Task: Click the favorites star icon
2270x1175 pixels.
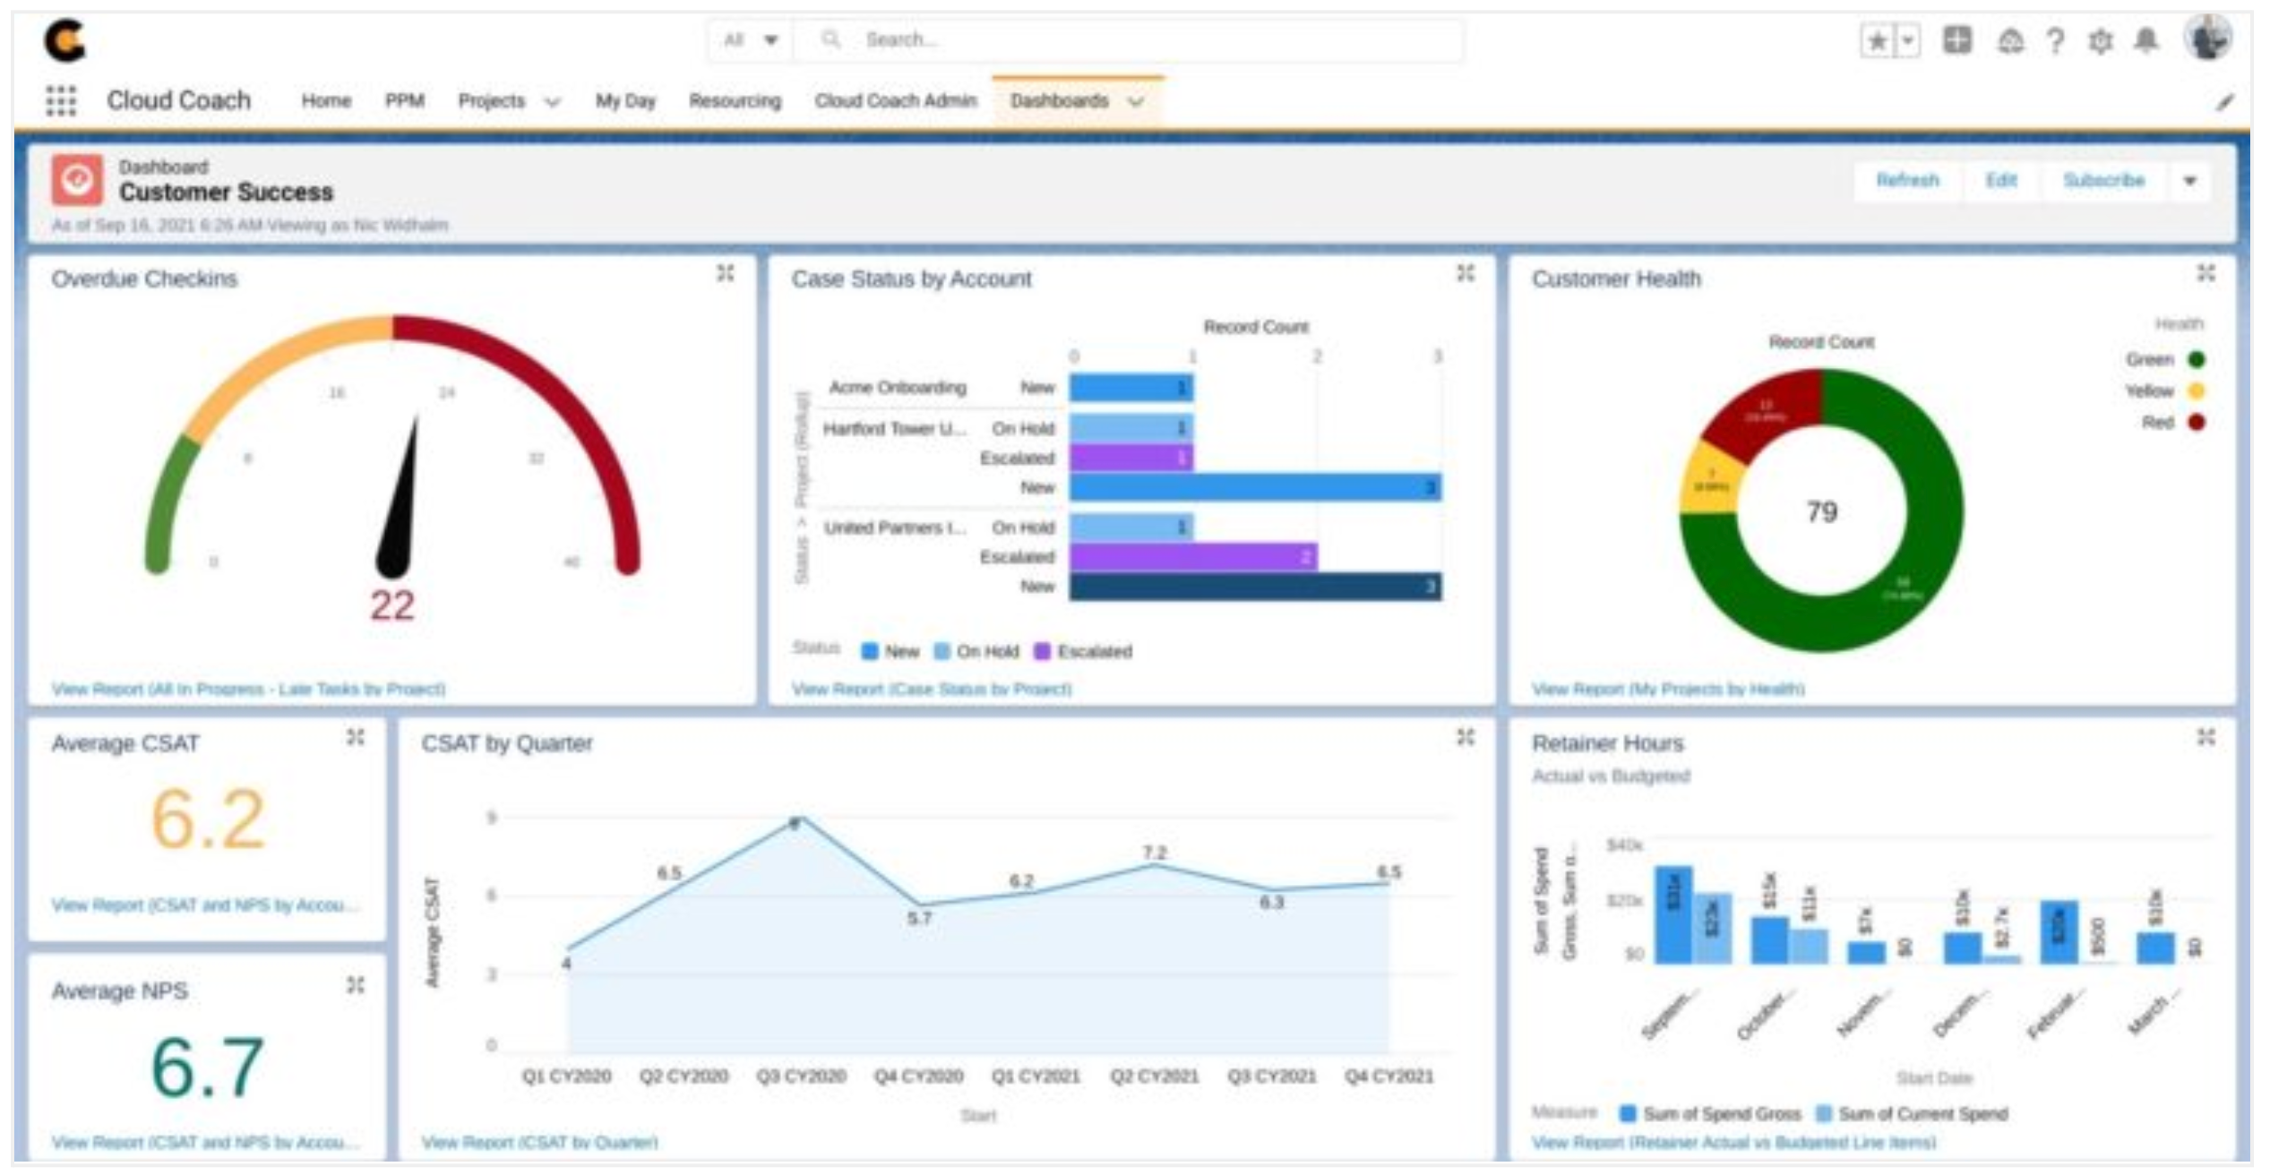Action: 1878,40
